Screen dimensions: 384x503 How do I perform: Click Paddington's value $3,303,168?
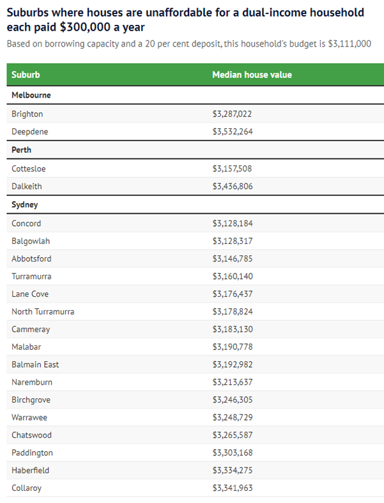(233, 453)
